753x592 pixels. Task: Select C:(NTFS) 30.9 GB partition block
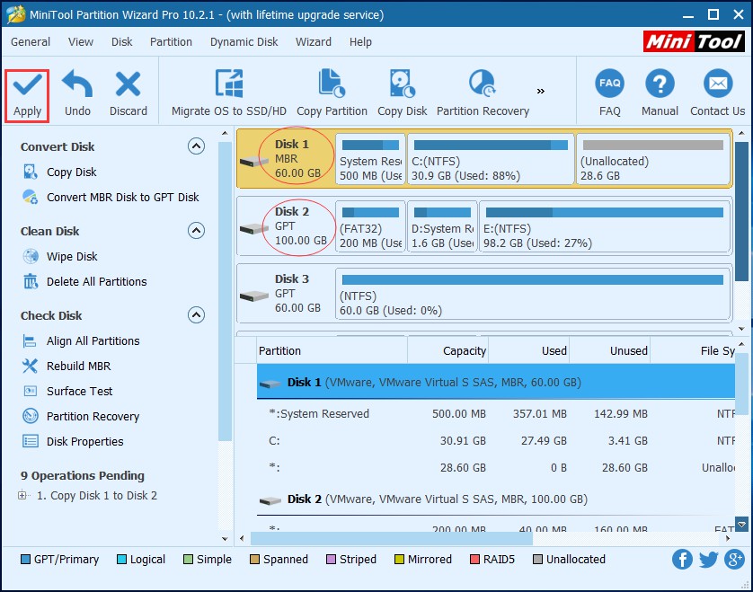tap(491, 159)
